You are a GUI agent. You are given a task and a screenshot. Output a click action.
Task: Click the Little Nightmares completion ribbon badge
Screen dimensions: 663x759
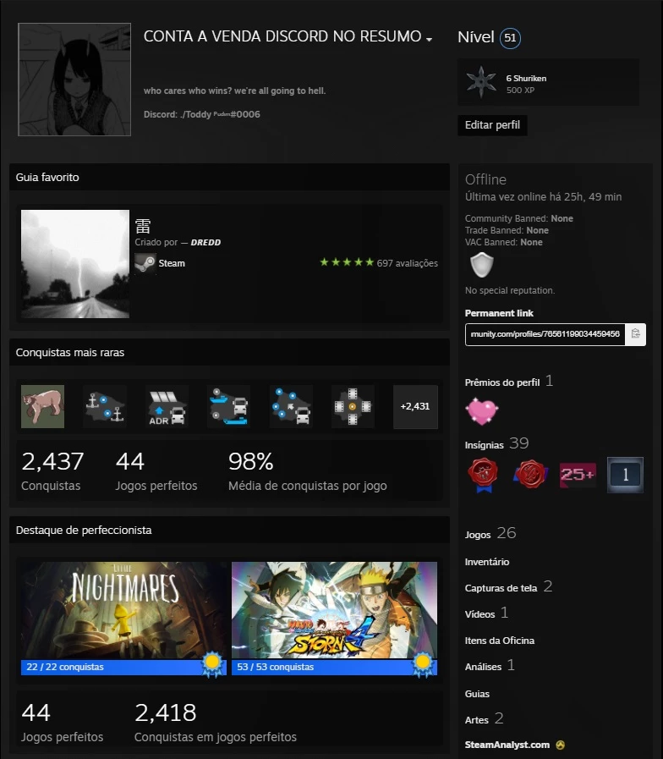pos(212,664)
